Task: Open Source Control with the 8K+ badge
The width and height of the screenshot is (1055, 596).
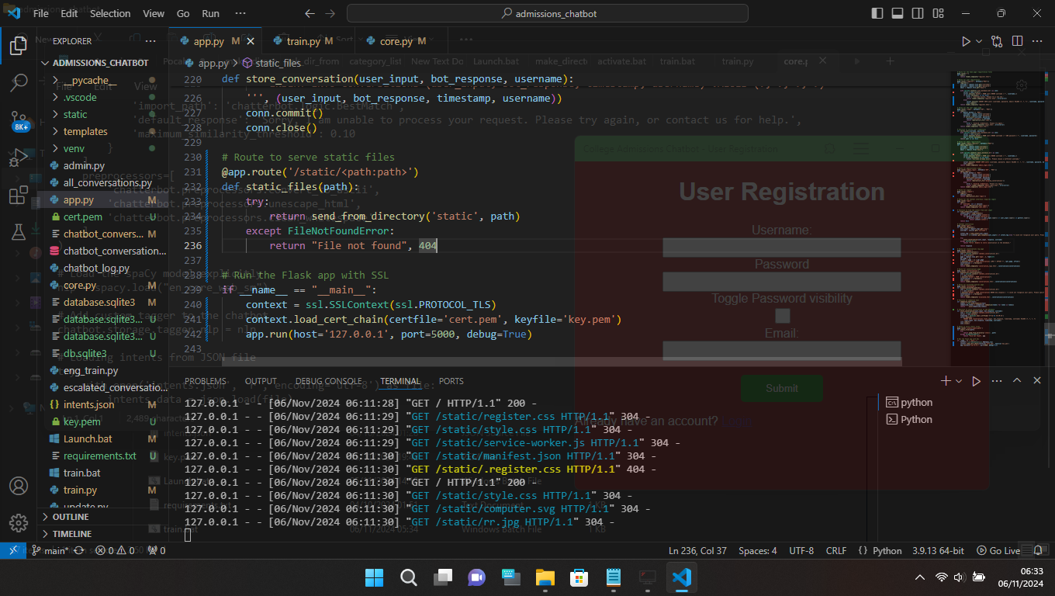Action: point(19,120)
